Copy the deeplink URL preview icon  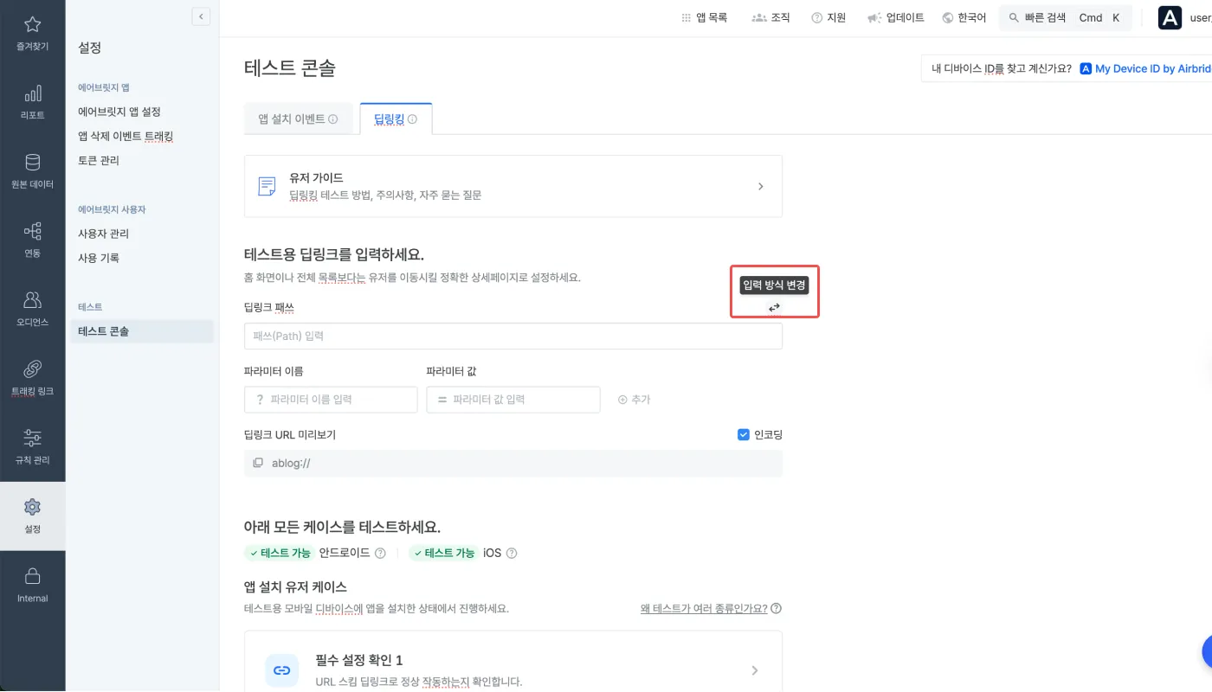click(x=258, y=464)
